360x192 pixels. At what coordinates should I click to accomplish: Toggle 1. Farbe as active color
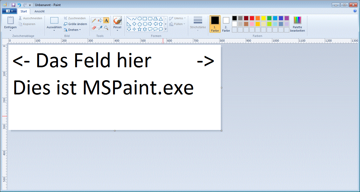tap(215, 24)
